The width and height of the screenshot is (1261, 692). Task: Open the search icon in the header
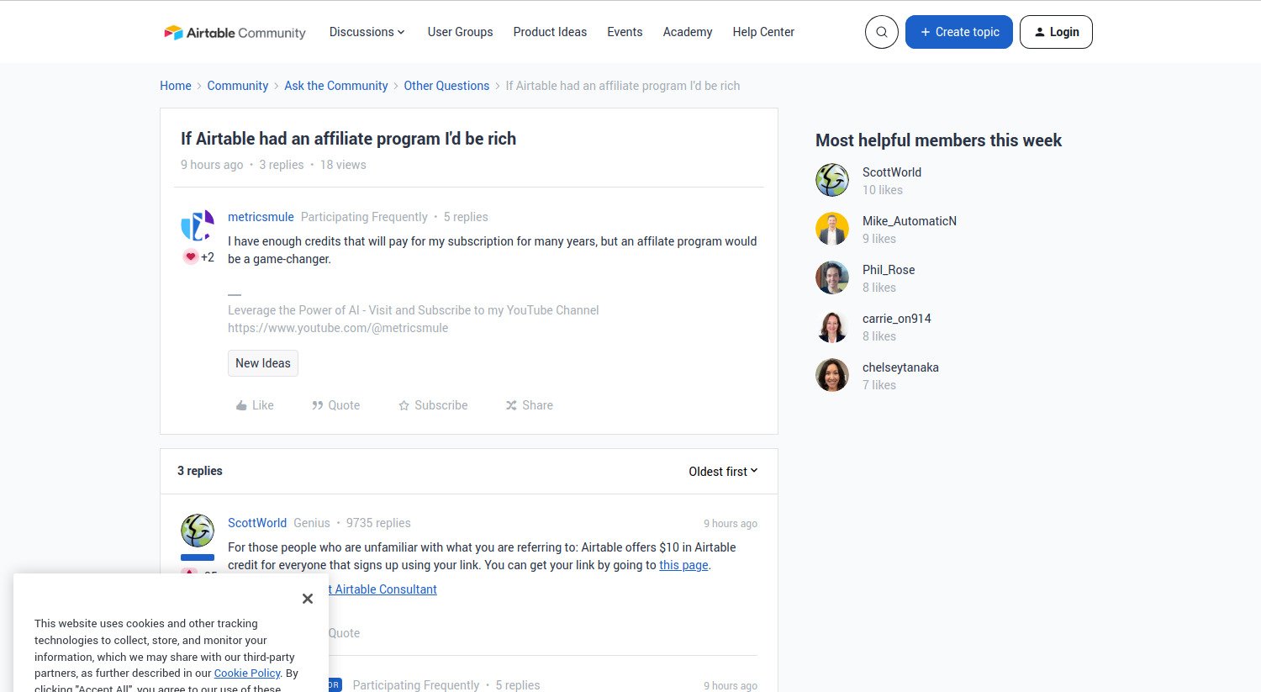coord(881,31)
